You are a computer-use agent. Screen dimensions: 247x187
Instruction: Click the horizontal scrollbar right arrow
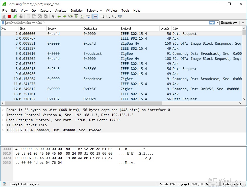pos(240,103)
